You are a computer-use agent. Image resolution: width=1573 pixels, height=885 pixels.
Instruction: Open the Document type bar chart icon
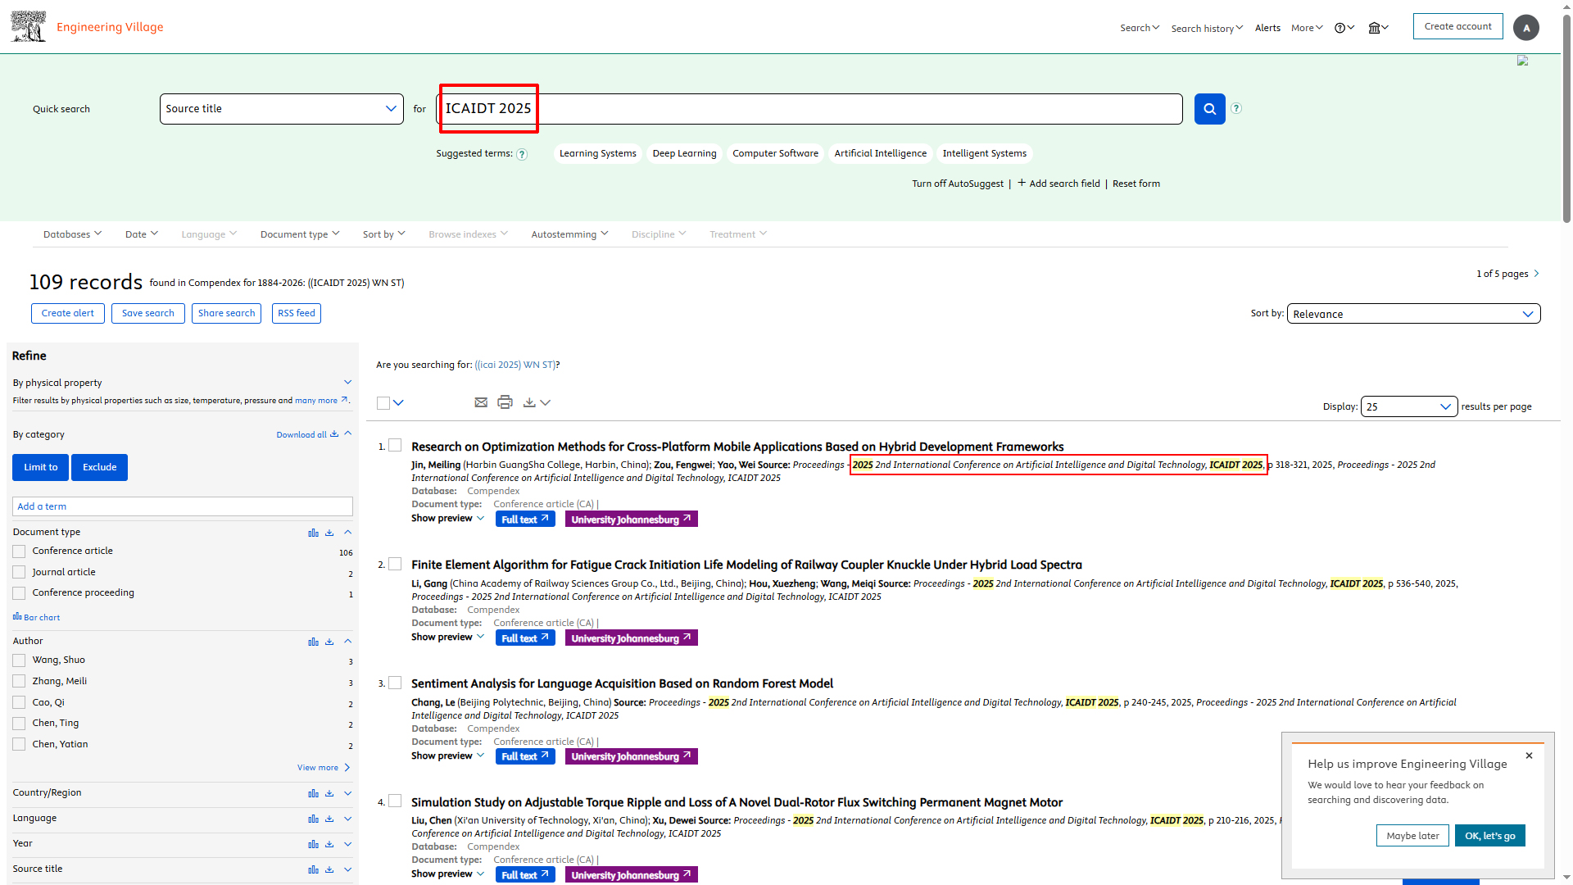(313, 533)
